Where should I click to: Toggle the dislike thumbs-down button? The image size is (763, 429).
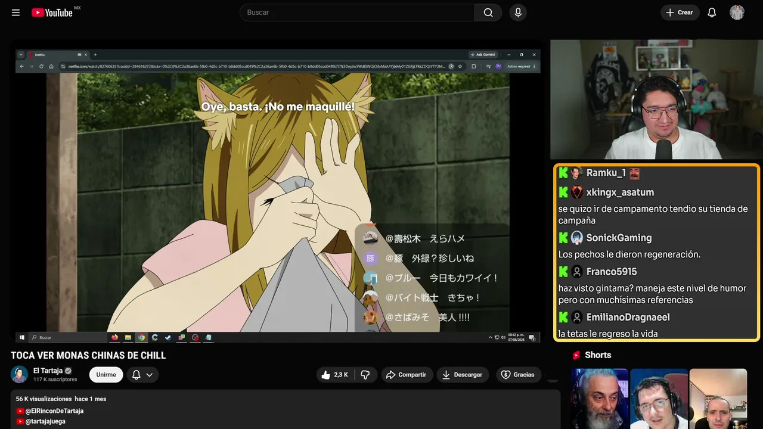pyautogui.click(x=365, y=375)
